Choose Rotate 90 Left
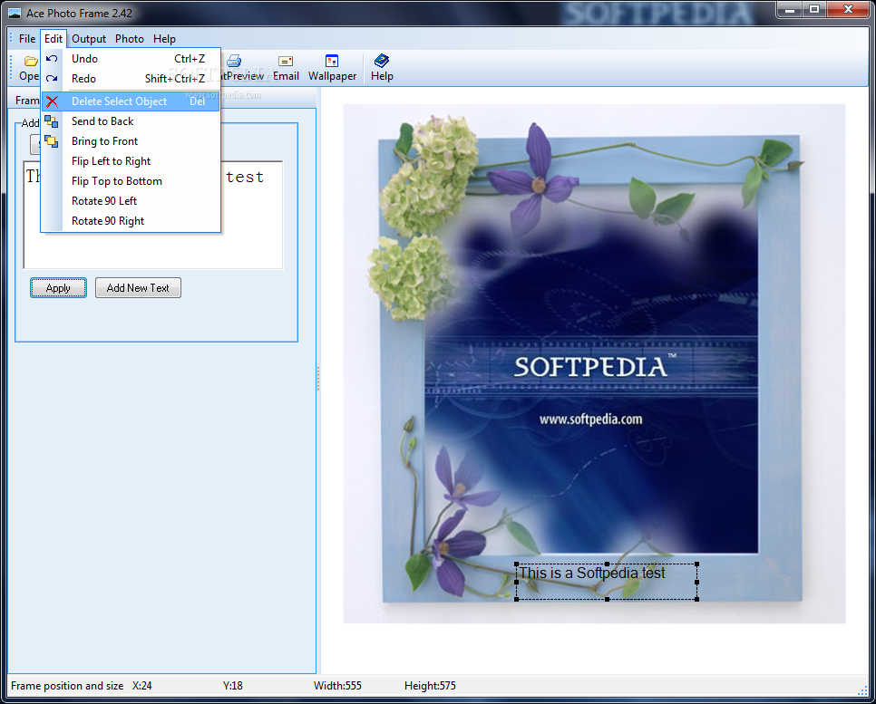Screen dimensions: 876x704 coord(131,201)
